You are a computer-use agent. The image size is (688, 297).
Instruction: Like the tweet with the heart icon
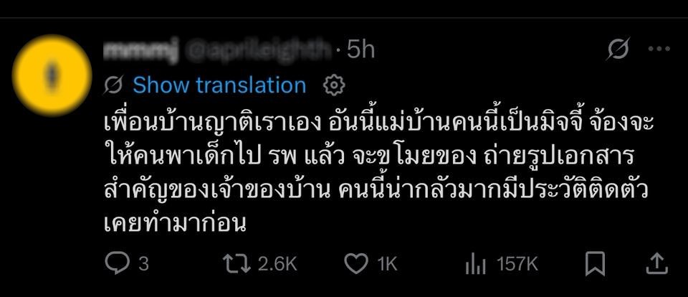coord(355,263)
